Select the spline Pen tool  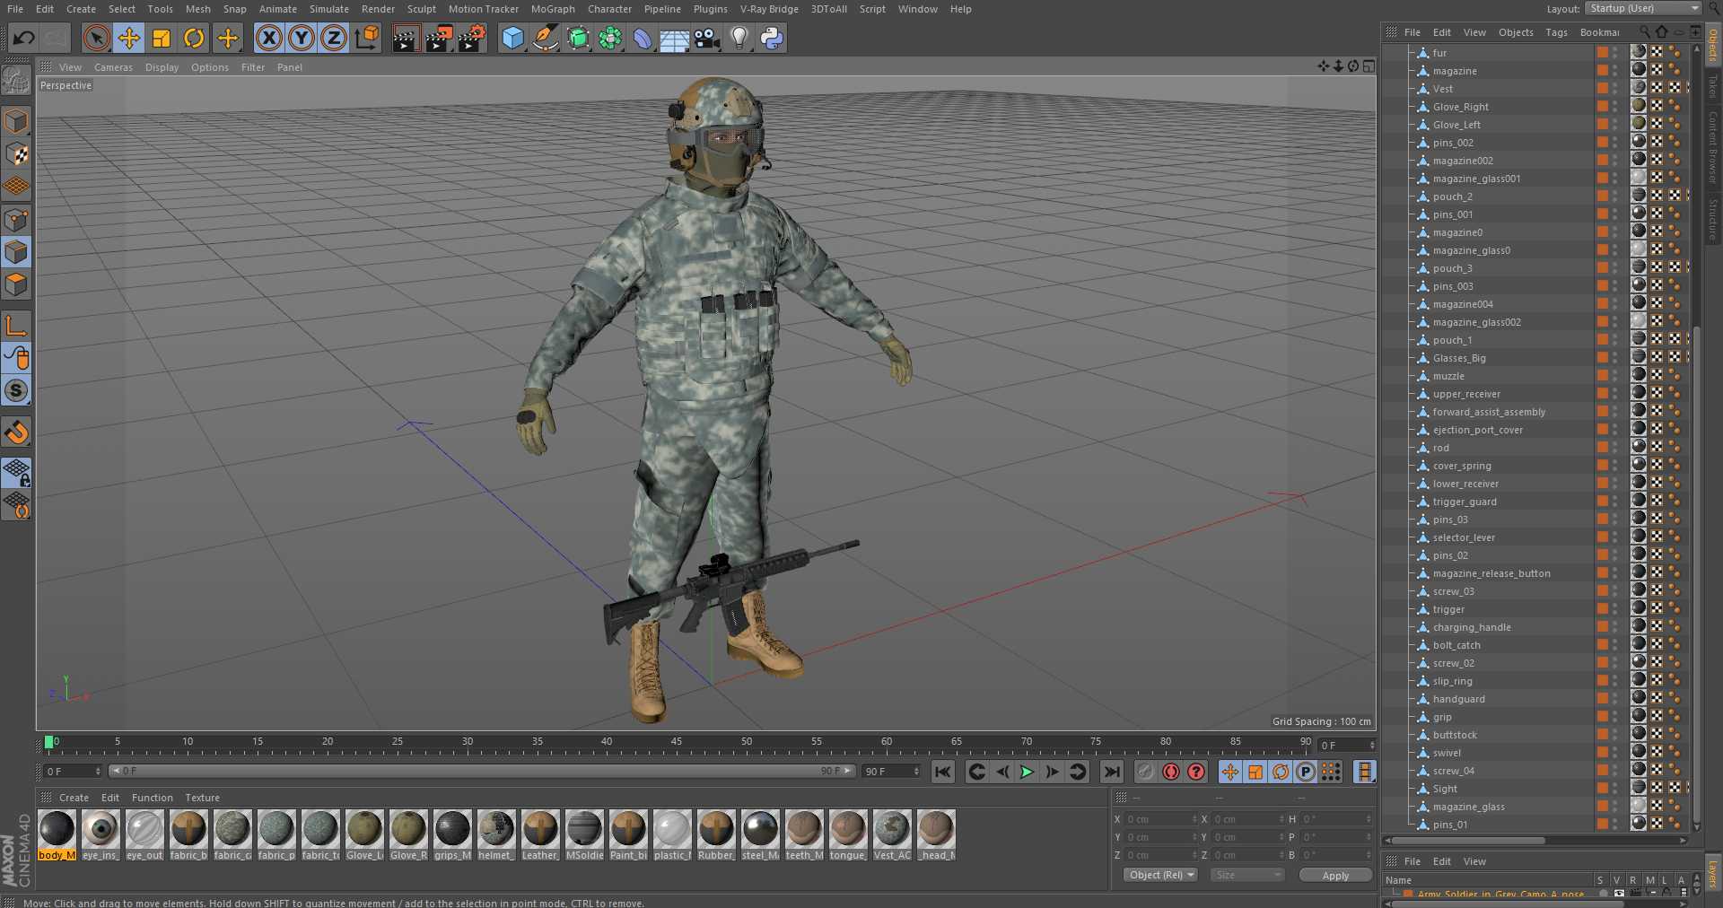545,38
